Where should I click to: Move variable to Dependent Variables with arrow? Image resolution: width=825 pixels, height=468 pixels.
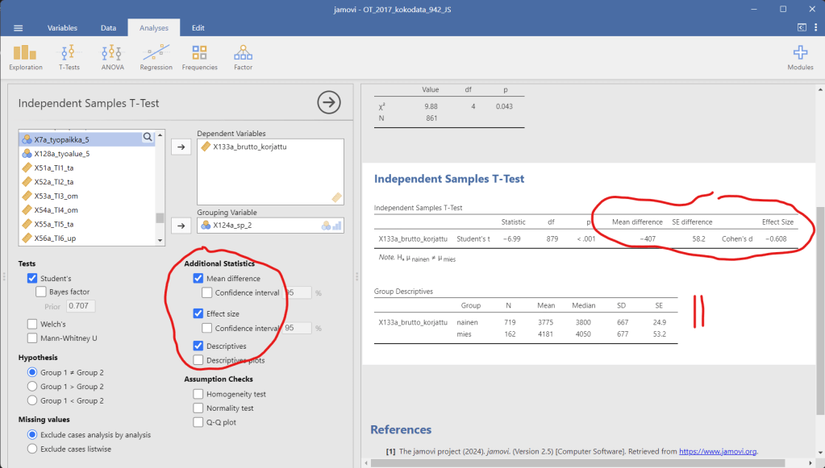[181, 147]
